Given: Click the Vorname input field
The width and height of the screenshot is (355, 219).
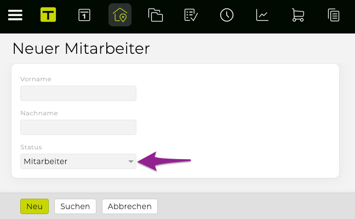Looking at the screenshot, I should click(x=78, y=93).
